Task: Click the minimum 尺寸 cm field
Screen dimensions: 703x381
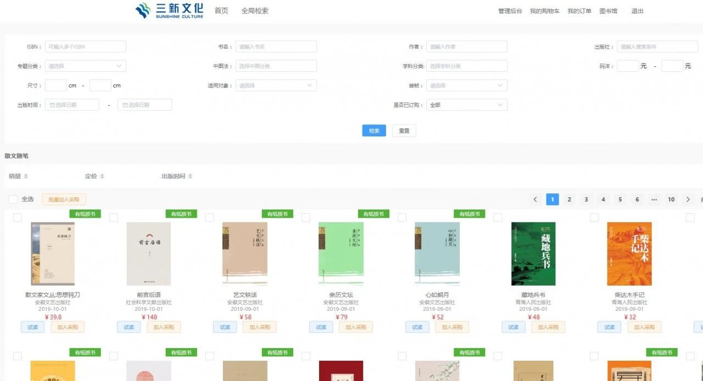Action: pos(56,86)
